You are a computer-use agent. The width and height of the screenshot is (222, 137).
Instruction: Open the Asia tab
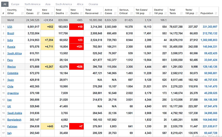pyautogui.click(x=48, y=4)
